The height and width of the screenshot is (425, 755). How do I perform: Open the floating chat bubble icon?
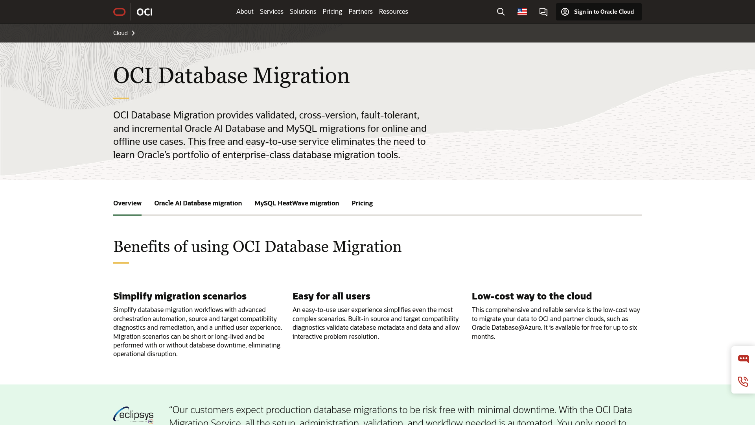tap(744, 358)
